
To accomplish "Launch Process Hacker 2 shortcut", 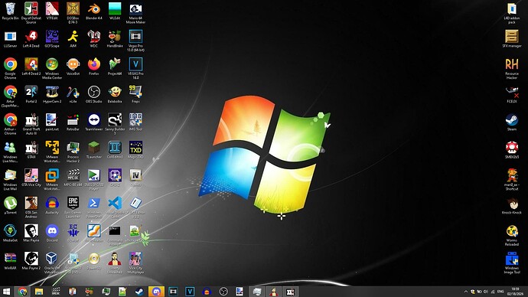I will 73,152.
